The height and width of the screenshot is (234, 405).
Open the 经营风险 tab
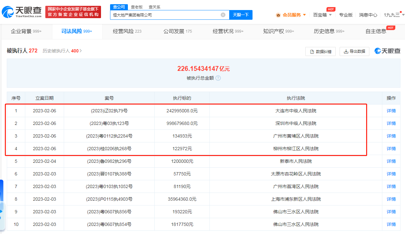[127, 31]
